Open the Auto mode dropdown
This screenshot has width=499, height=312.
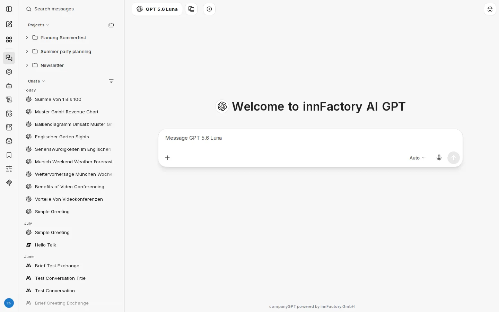pos(417,158)
